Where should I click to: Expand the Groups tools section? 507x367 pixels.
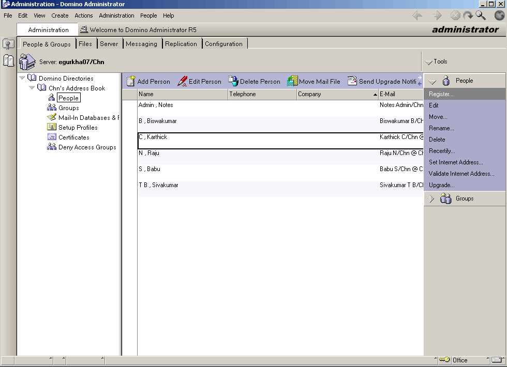[x=432, y=198]
